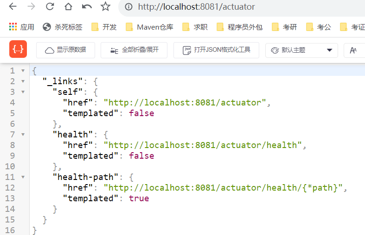The image size is (365, 235).
Task: Bookmark the page with the star icon
Action: click(x=105, y=6)
